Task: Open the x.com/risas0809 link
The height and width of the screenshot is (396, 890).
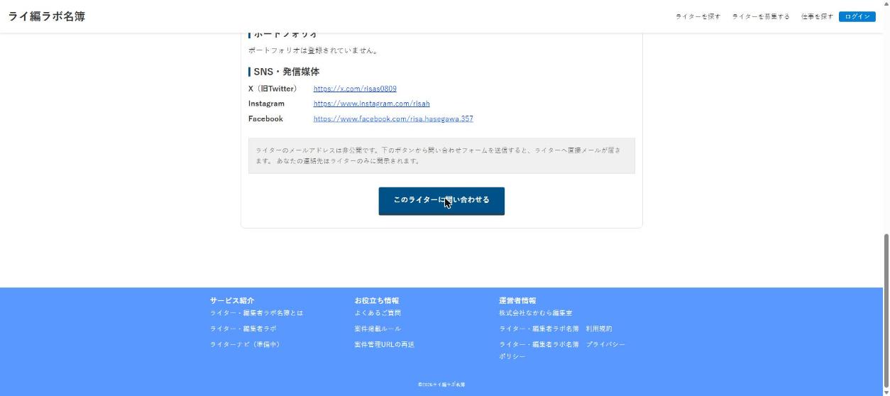Action: tap(355, 89)
